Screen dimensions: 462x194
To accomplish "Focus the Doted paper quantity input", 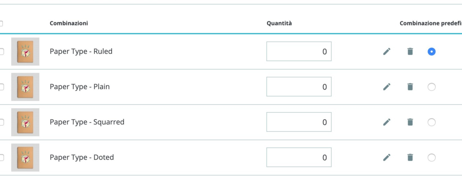I will pyautogui.click(x=298, y=158).
